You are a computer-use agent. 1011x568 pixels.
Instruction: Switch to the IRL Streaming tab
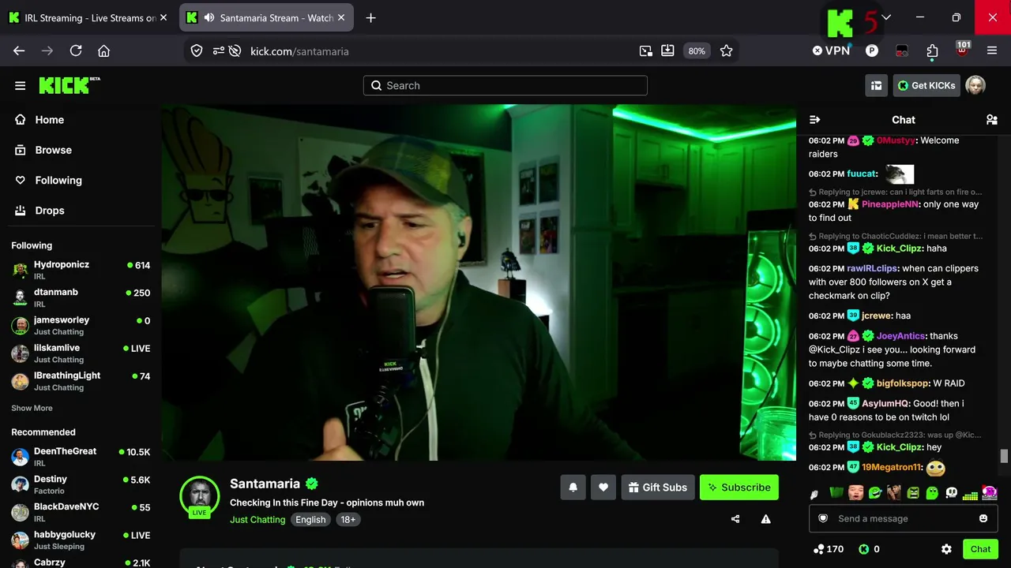click(x=88, y=17)
